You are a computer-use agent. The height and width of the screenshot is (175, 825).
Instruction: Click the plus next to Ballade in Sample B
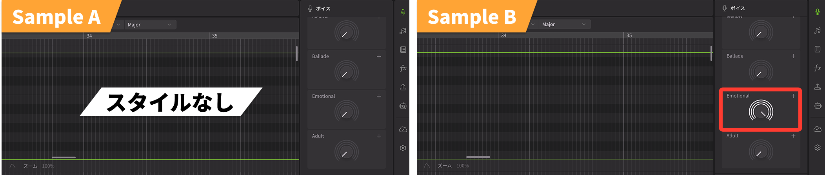[x=793, y=56]
